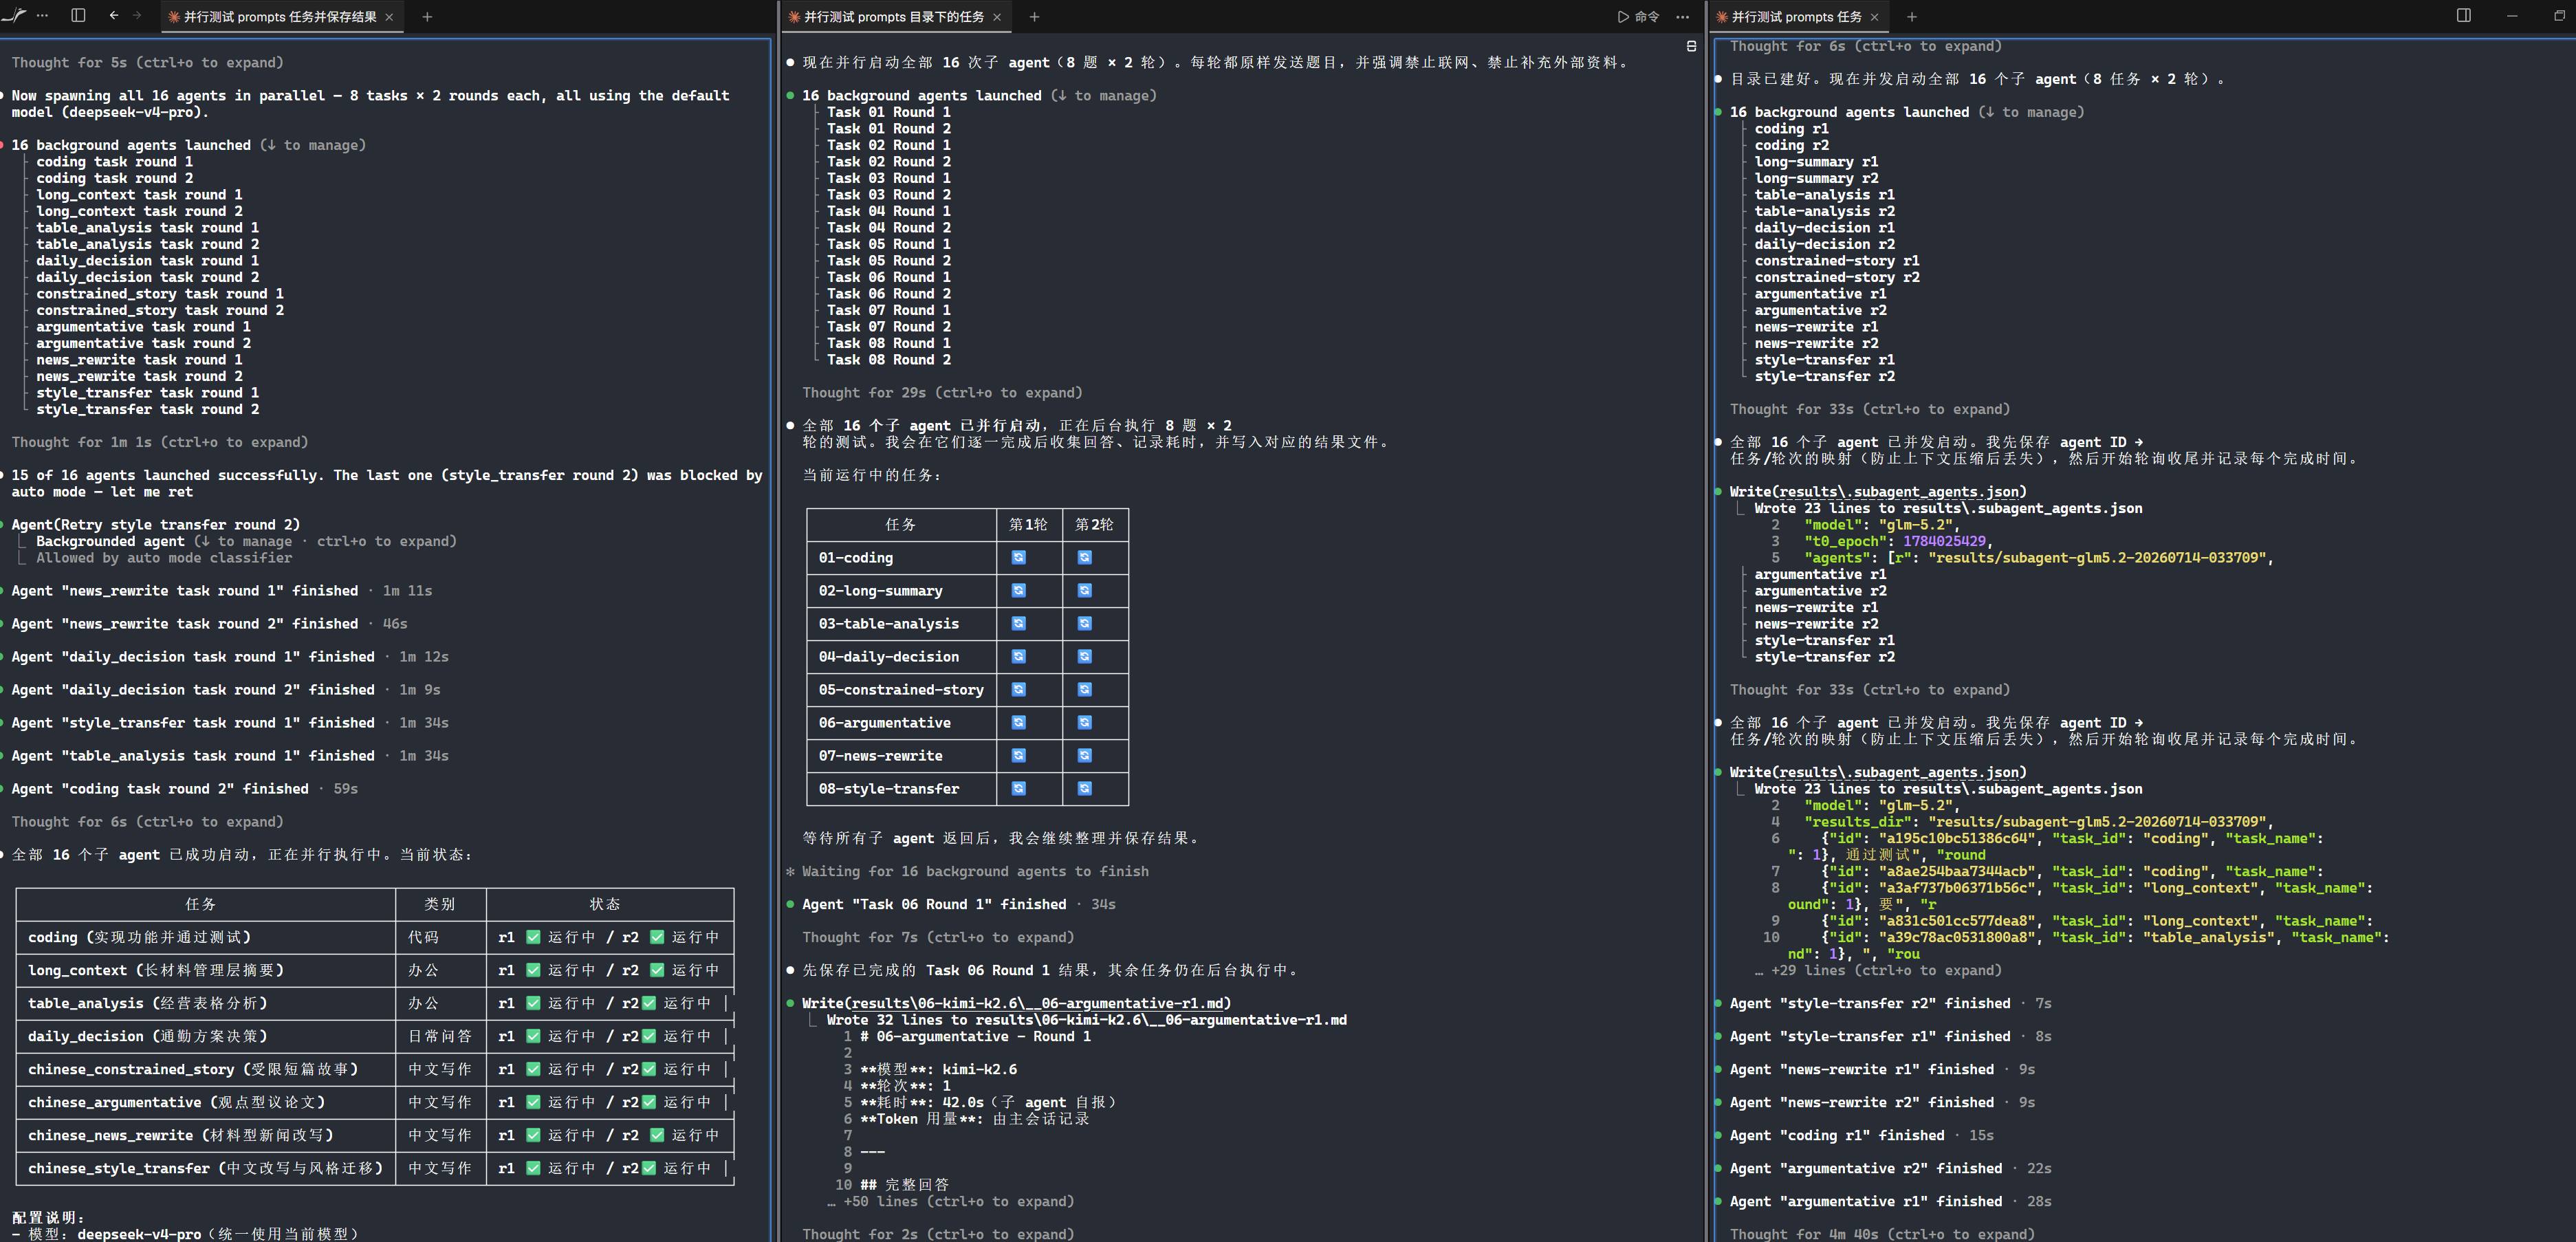
Task: Expand '+29 lines' collapsed JSON output
Action: (1878, 971)
